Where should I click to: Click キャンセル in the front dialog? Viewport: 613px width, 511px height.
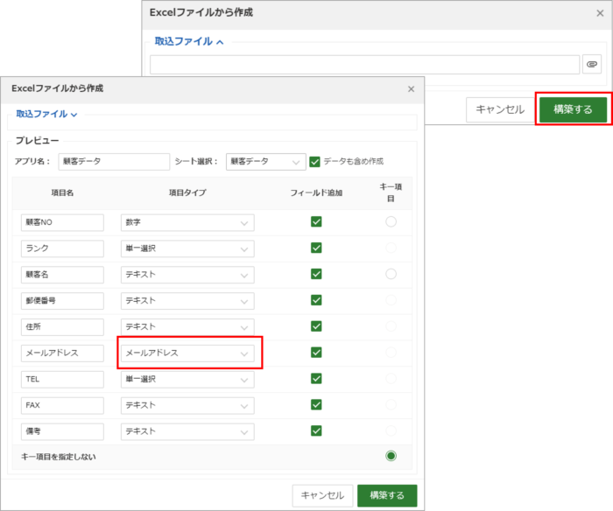(322, 495)
